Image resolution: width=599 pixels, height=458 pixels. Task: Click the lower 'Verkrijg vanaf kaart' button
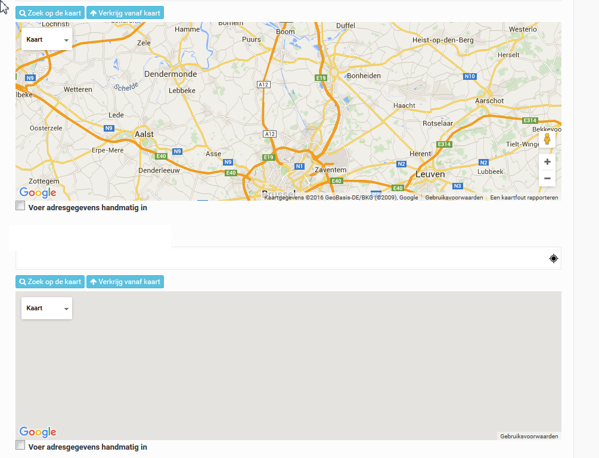pyautogui.click(x=125, y=282)
